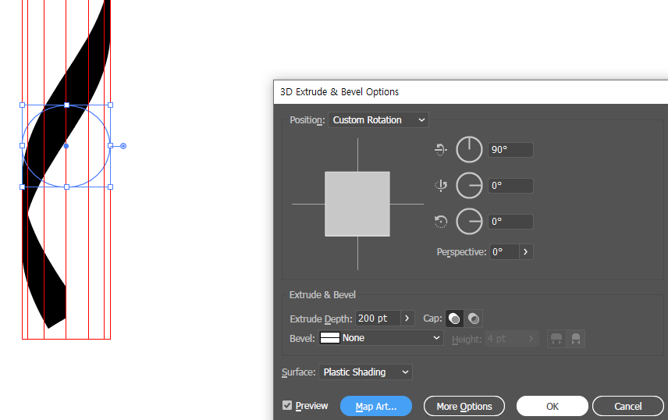Click the 3D Extrude & Bevel Options title bar
The height and width of the screenshot is (420, 668).
[471, 91]
